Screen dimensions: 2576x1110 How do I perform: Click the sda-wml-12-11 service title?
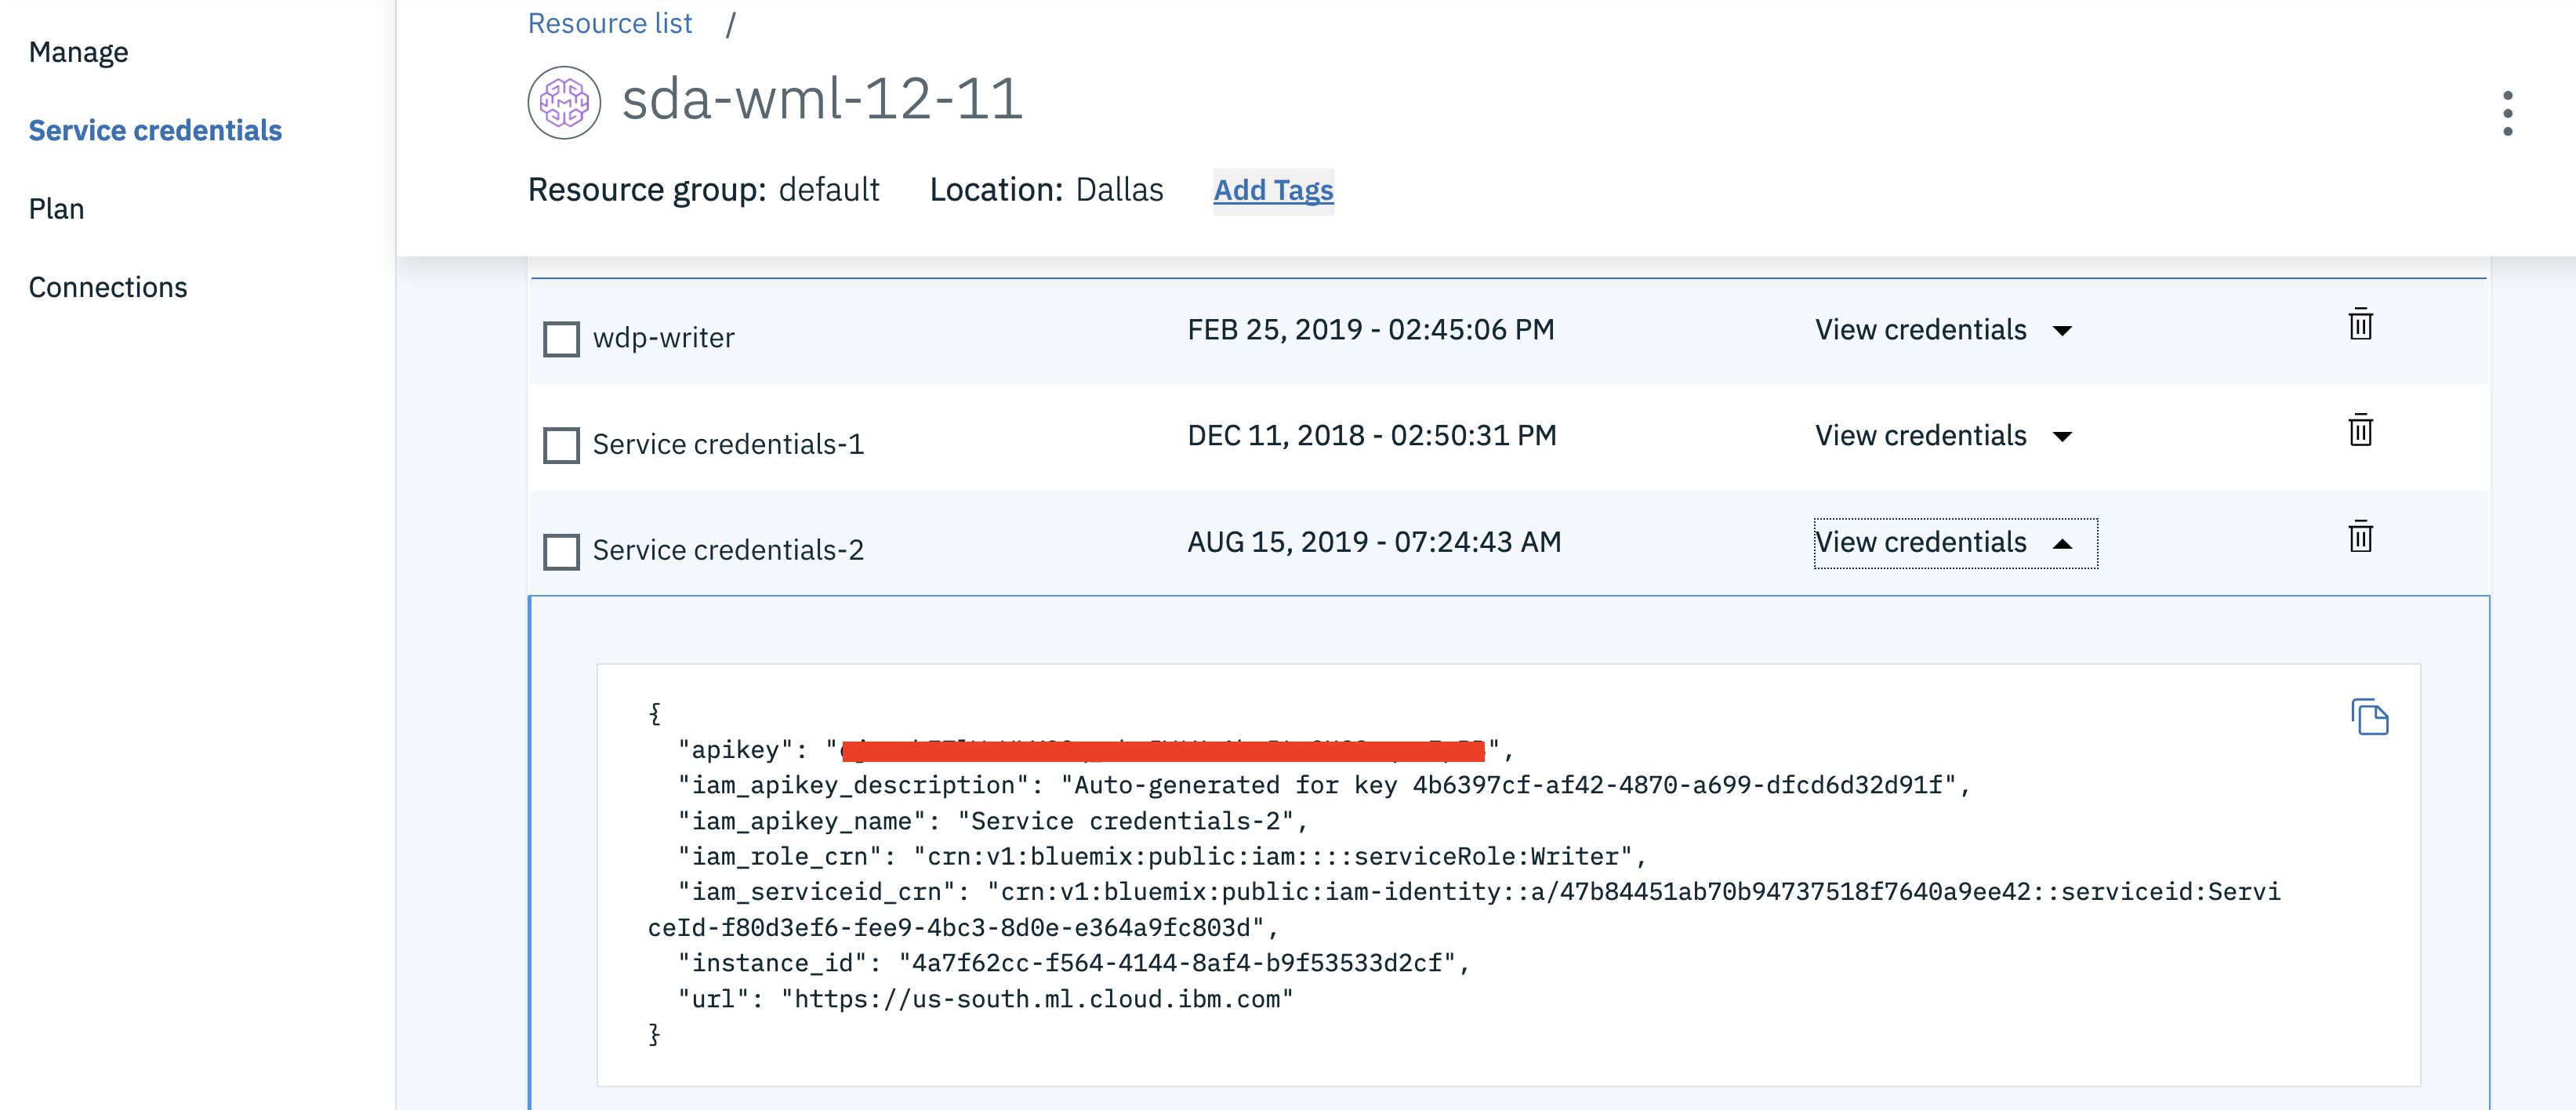(822, 100)
